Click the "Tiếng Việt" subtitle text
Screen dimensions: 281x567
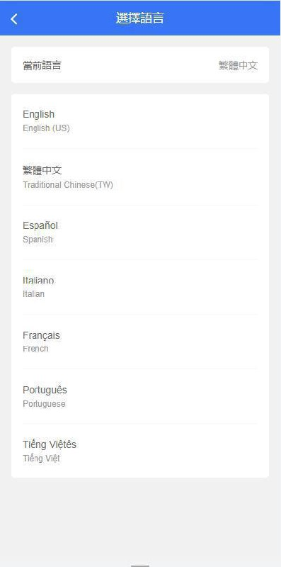click(x=41, y=458)
